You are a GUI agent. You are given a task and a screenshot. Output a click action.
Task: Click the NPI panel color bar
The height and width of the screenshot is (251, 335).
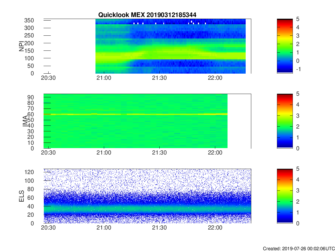click(x=285, y=46)
